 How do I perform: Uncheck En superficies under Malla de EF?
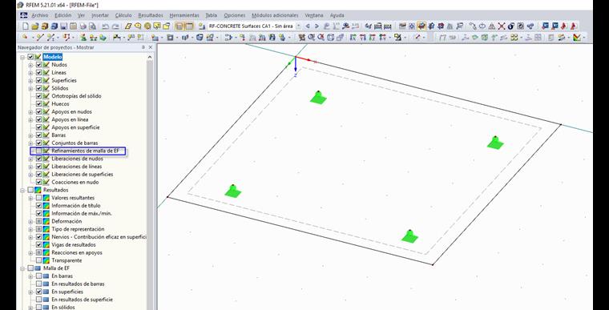tap(38, 292)
